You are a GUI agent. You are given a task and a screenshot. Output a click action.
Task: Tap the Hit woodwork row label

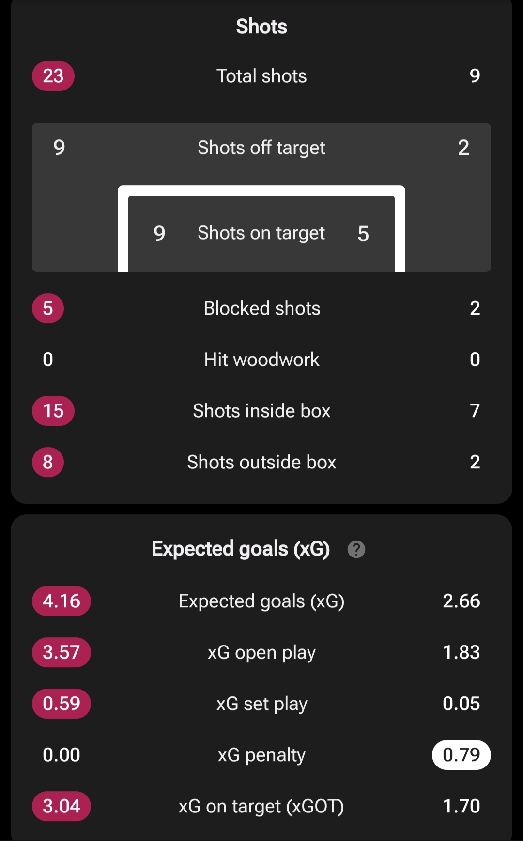coord(261,360)
